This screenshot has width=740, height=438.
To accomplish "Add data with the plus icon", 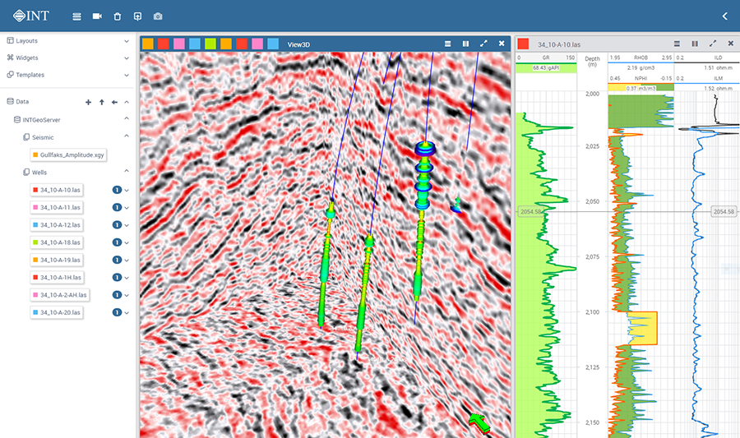I will pos(88,102).
